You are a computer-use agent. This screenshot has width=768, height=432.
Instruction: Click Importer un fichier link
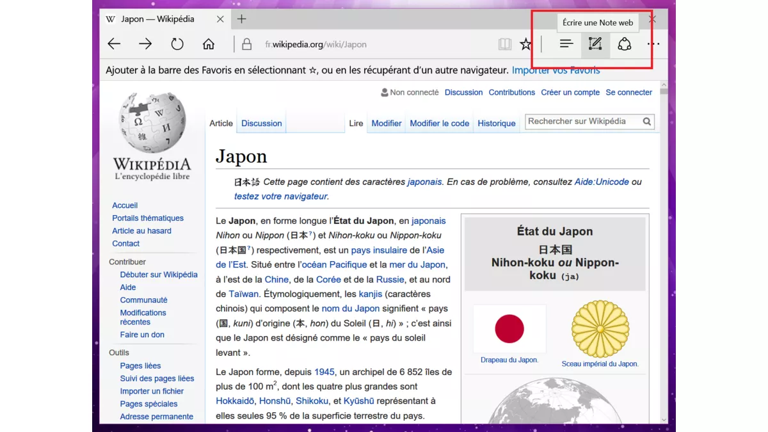coord(152,392)
